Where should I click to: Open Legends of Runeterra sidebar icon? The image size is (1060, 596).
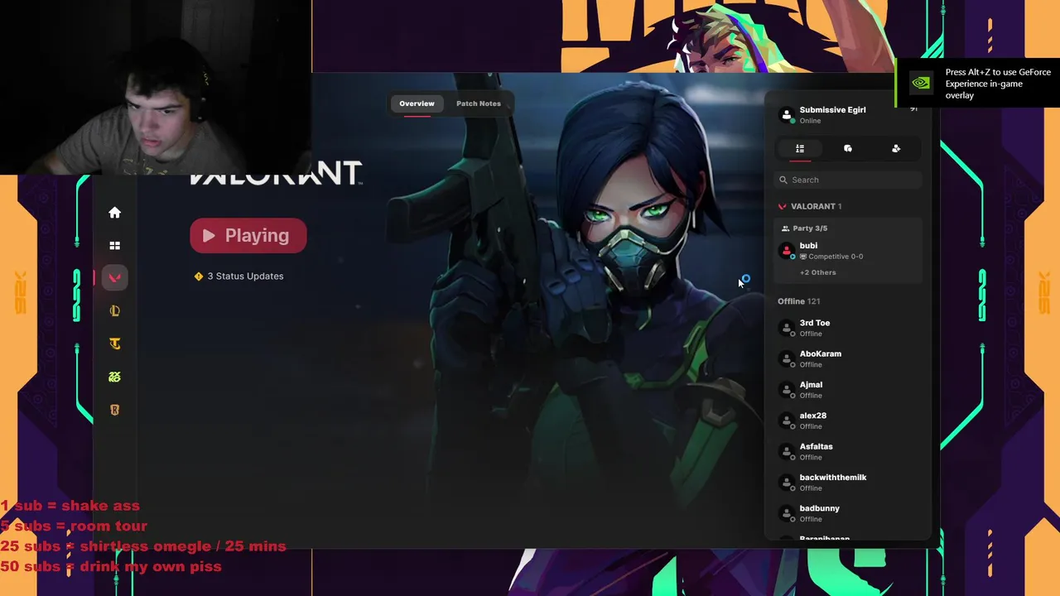point(115,410)
